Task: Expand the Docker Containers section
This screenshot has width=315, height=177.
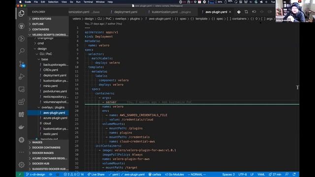Action: coord(48,147)
